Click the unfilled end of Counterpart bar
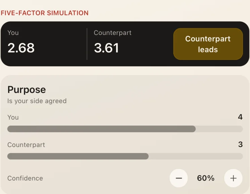Viewport: 250px width, 194px height. 196,156
